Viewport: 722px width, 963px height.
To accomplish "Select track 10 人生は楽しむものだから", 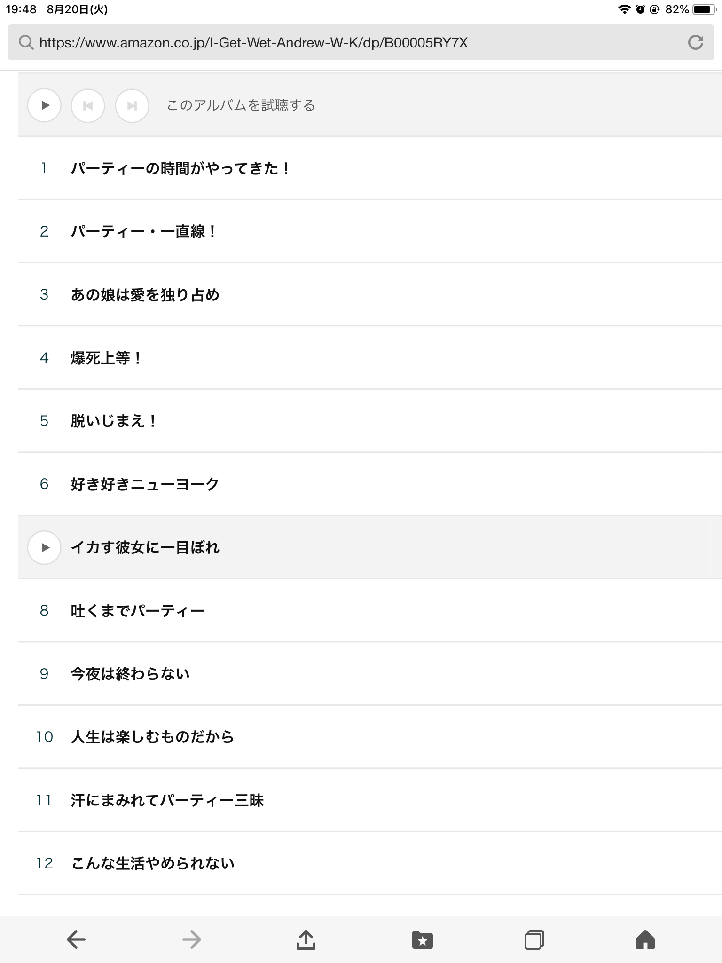I will (x=370, y=737).
